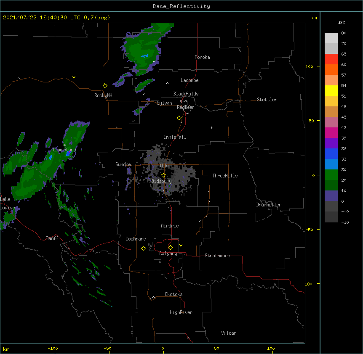This screenshot has width=363, height=354.
Task: Select the Okotoks label
Action: tap(173, 294)
